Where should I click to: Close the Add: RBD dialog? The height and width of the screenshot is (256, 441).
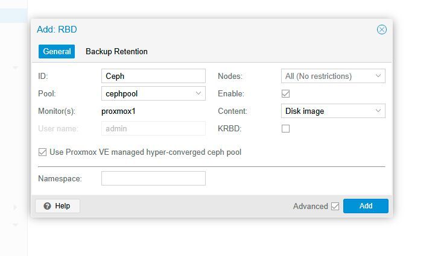click(x=382, y=30)
